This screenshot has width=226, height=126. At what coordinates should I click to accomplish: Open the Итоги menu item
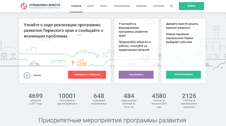104,6
